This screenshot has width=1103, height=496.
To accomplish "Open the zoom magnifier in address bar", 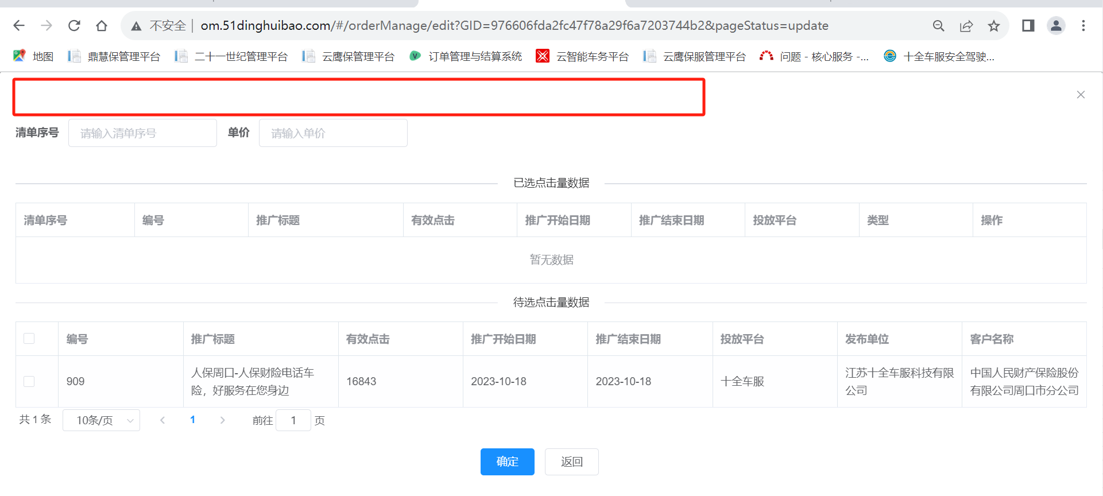I will (x=939, y=26).
